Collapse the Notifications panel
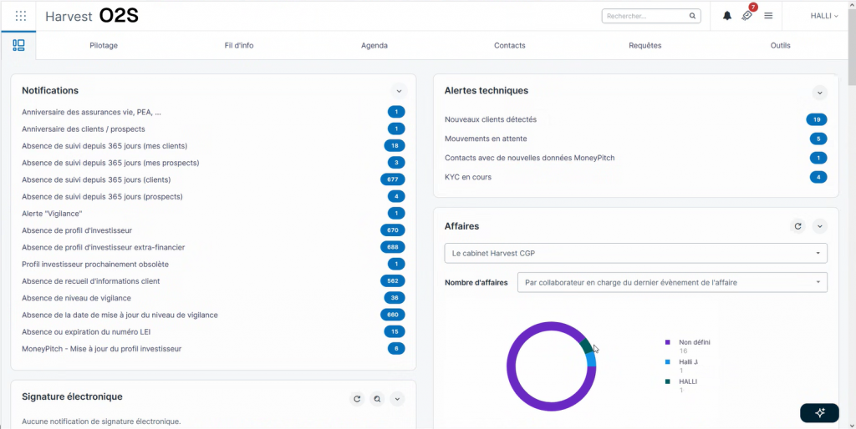 (399, 91)
